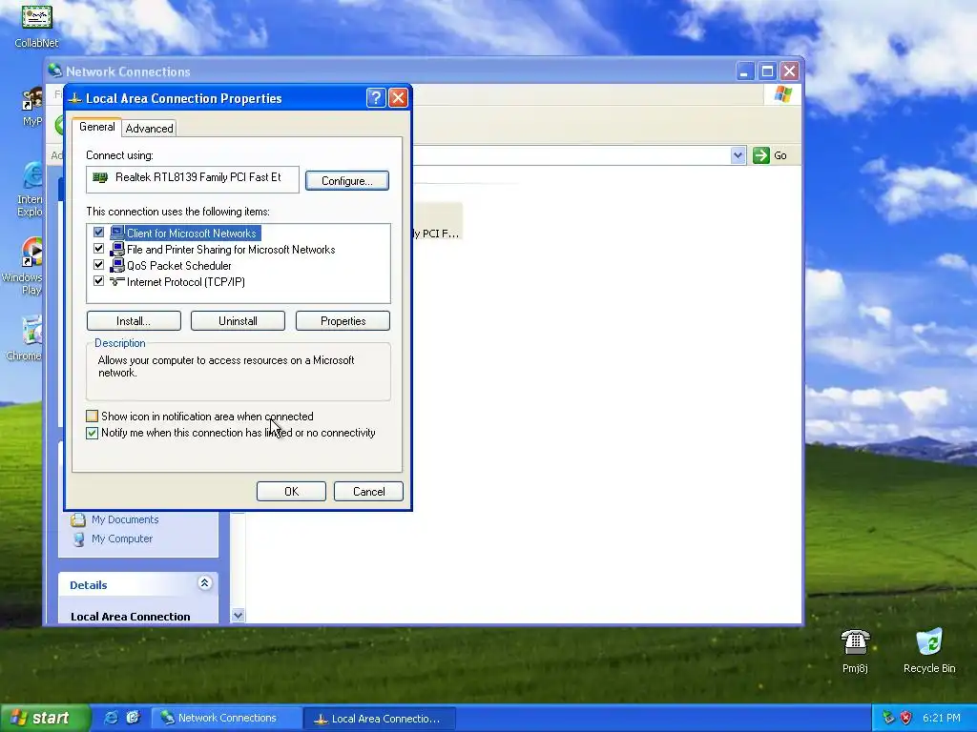Screen dimensions: 977x732
Task: Click OK to confirm connection properties
Action: coord(291,491)
